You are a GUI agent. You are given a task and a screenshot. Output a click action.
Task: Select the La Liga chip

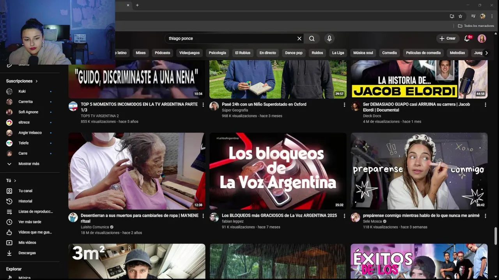click(x=338, y=53)
